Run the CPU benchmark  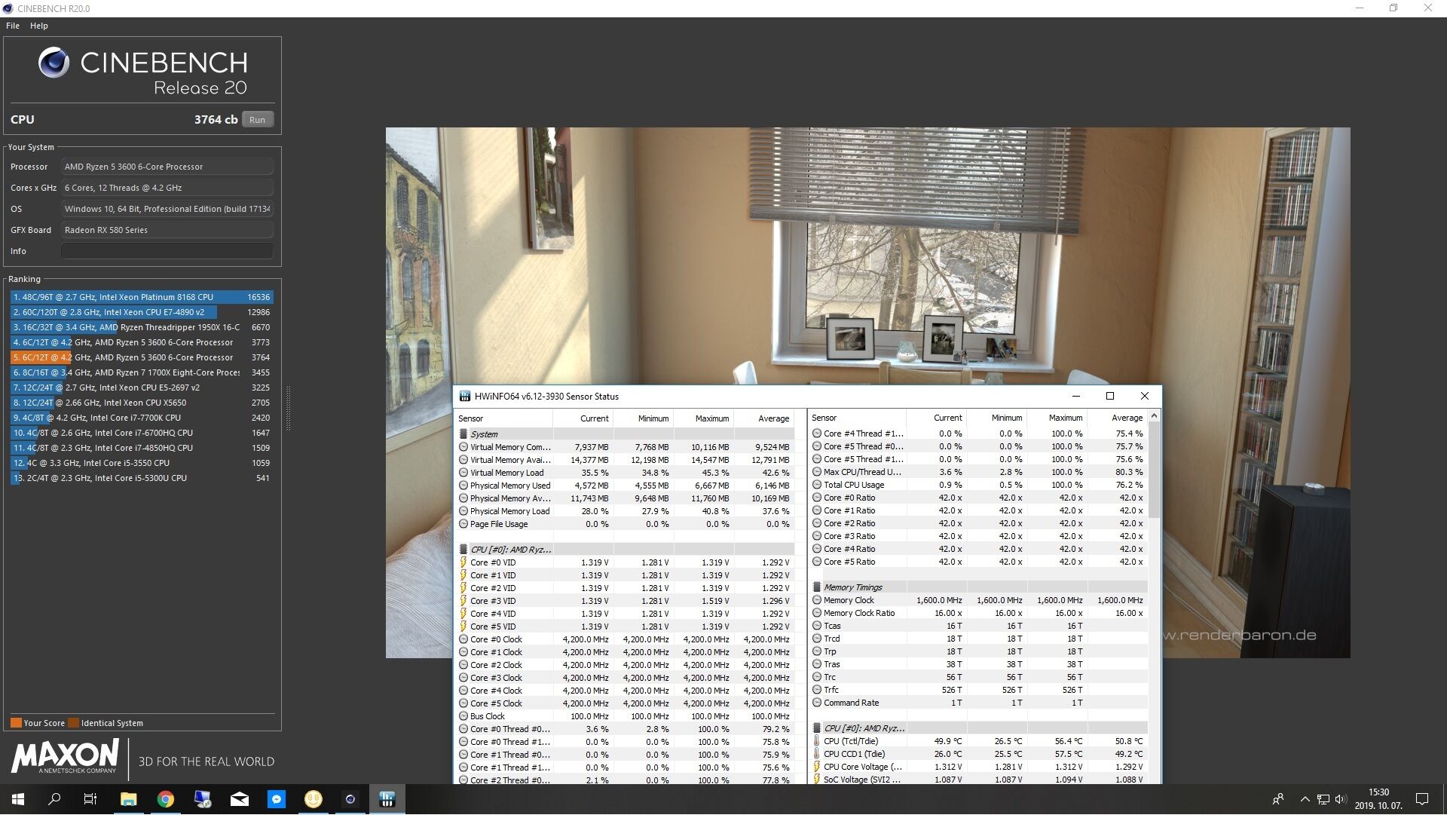point(257,120)
